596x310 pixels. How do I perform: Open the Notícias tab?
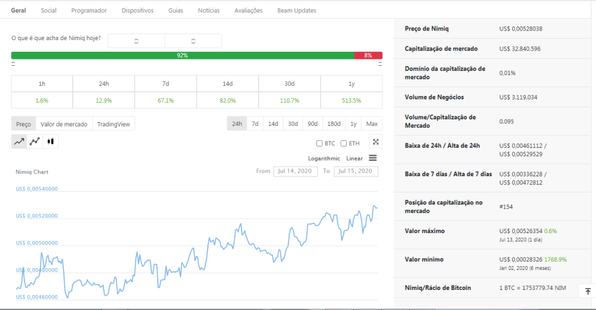tap(209, 10)
